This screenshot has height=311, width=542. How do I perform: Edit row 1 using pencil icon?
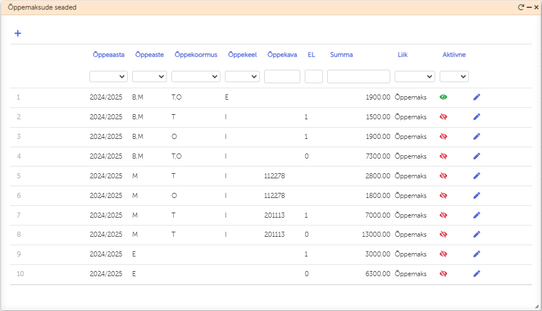coord(477,97)
